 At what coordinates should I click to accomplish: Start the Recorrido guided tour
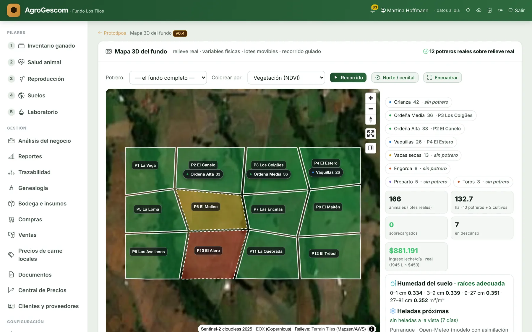point(348,78)
